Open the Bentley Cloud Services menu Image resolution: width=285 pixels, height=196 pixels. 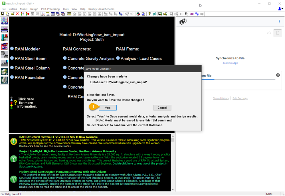tap(101, 9)
